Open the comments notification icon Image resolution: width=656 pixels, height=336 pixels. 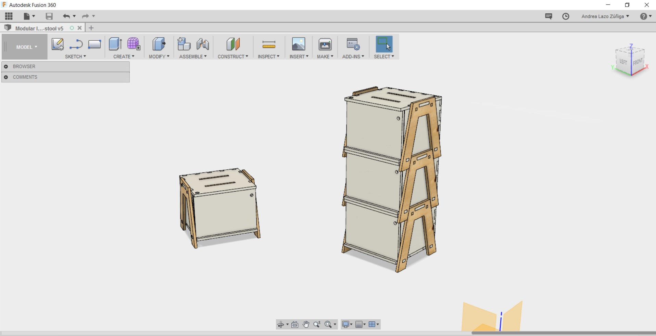548,16
